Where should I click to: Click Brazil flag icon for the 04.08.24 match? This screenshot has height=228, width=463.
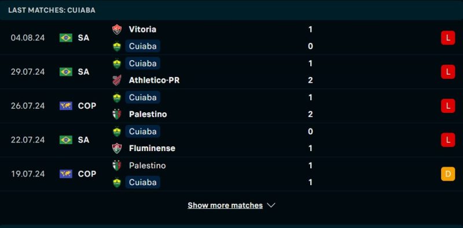coord(66,38)
